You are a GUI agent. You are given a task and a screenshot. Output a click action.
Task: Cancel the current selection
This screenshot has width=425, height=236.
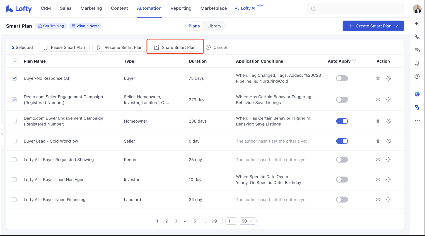[216, 48]
